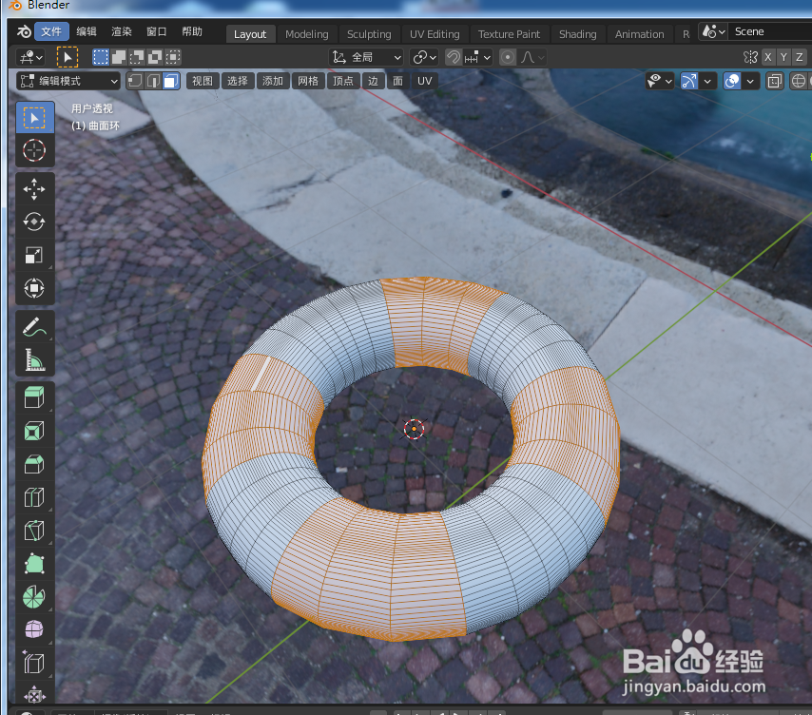The height and width of the screenshot is (715, 812).
Task: Select the Measure tool
Action: coord(34,359)
